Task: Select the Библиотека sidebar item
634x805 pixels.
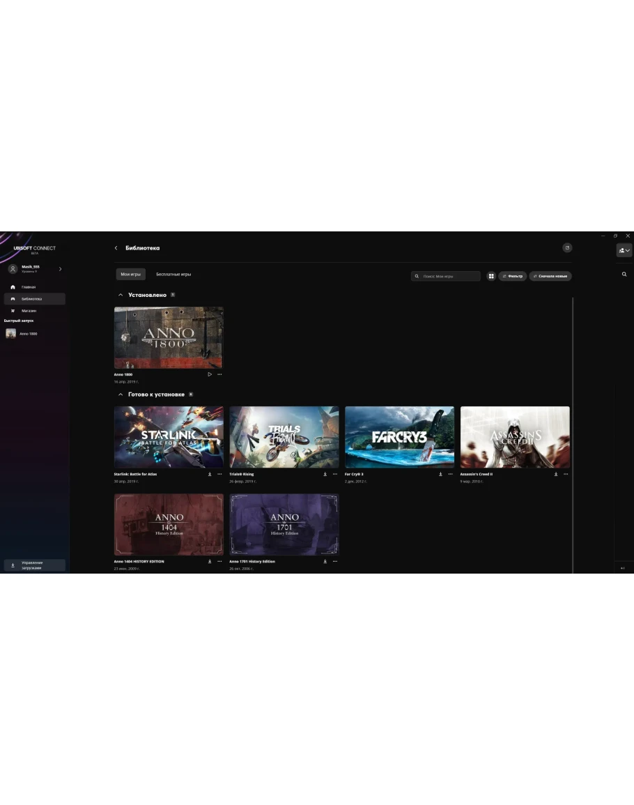Action: click(x=34, y=299)
